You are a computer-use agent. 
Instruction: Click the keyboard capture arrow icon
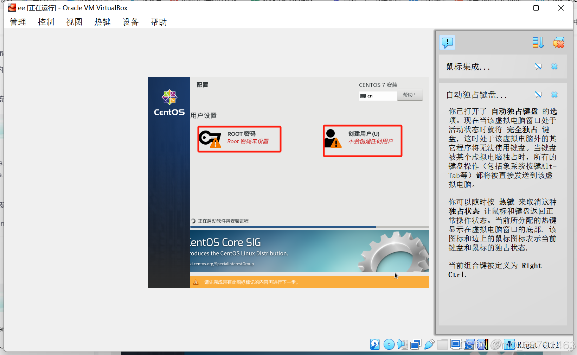(509, 344)
